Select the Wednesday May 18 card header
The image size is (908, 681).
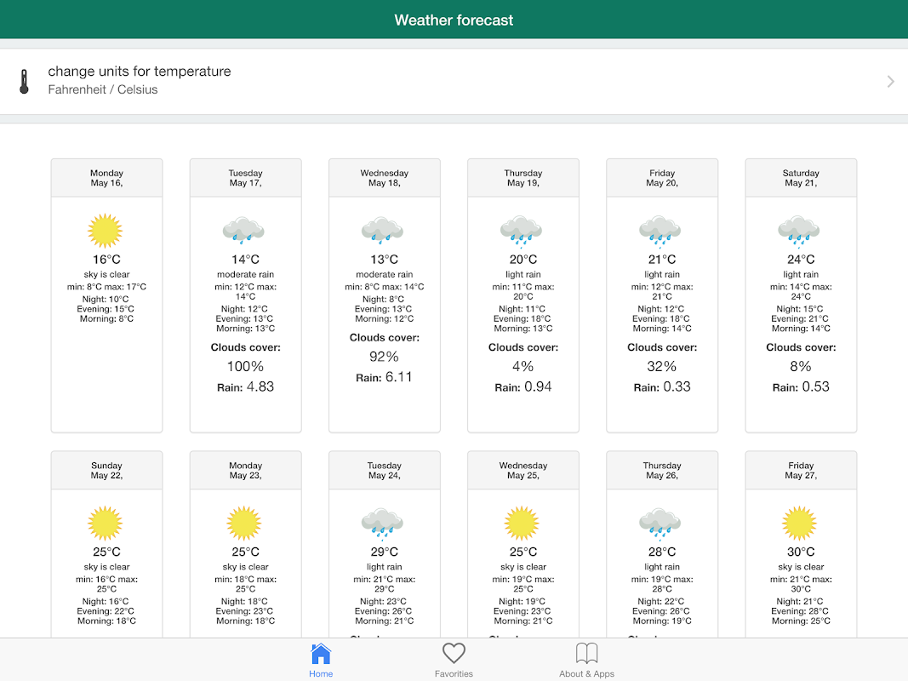click(385, 178)
